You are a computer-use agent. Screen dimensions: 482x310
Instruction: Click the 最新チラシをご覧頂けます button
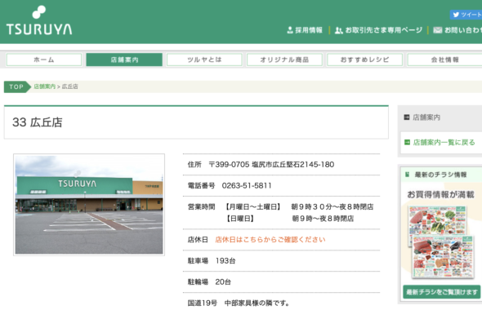pyautogui.click(x=442, y=292)
